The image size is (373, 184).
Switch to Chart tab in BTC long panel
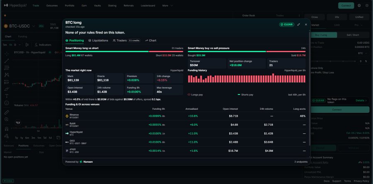click(150, 41)
